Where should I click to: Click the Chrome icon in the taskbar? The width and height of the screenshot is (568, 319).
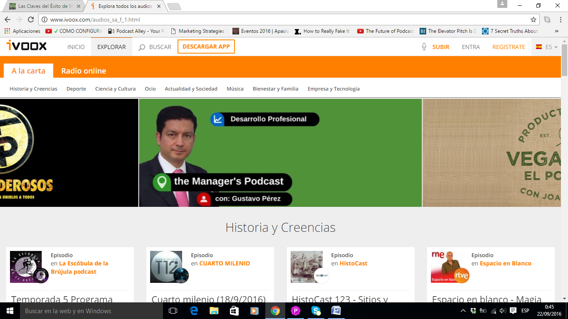pyautogui.click(x=275, y=311)
